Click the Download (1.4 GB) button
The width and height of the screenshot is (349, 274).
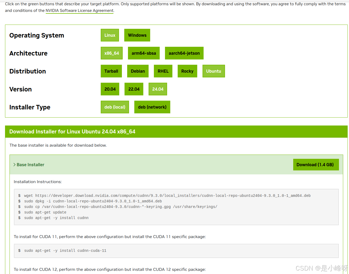point(316,165)
